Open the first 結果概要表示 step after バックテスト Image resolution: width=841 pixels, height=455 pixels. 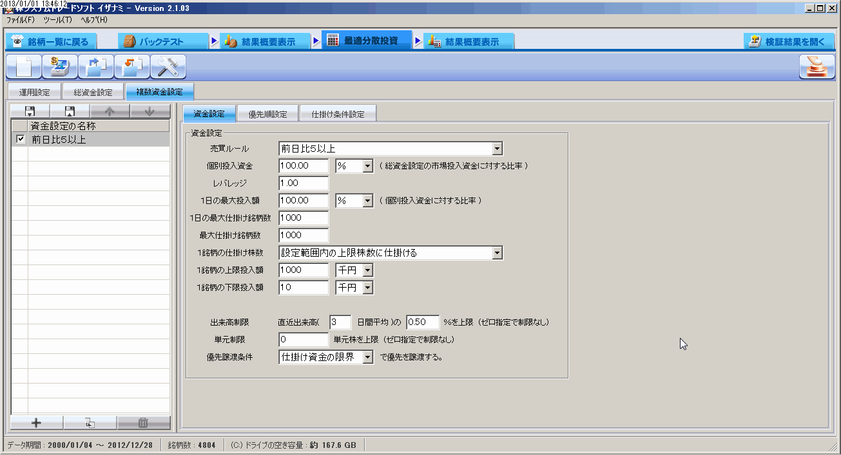[265, 42]
